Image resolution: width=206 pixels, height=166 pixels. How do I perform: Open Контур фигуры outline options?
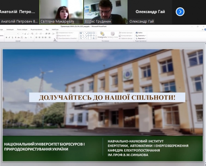pyautogui.click(x=125, y=36)
